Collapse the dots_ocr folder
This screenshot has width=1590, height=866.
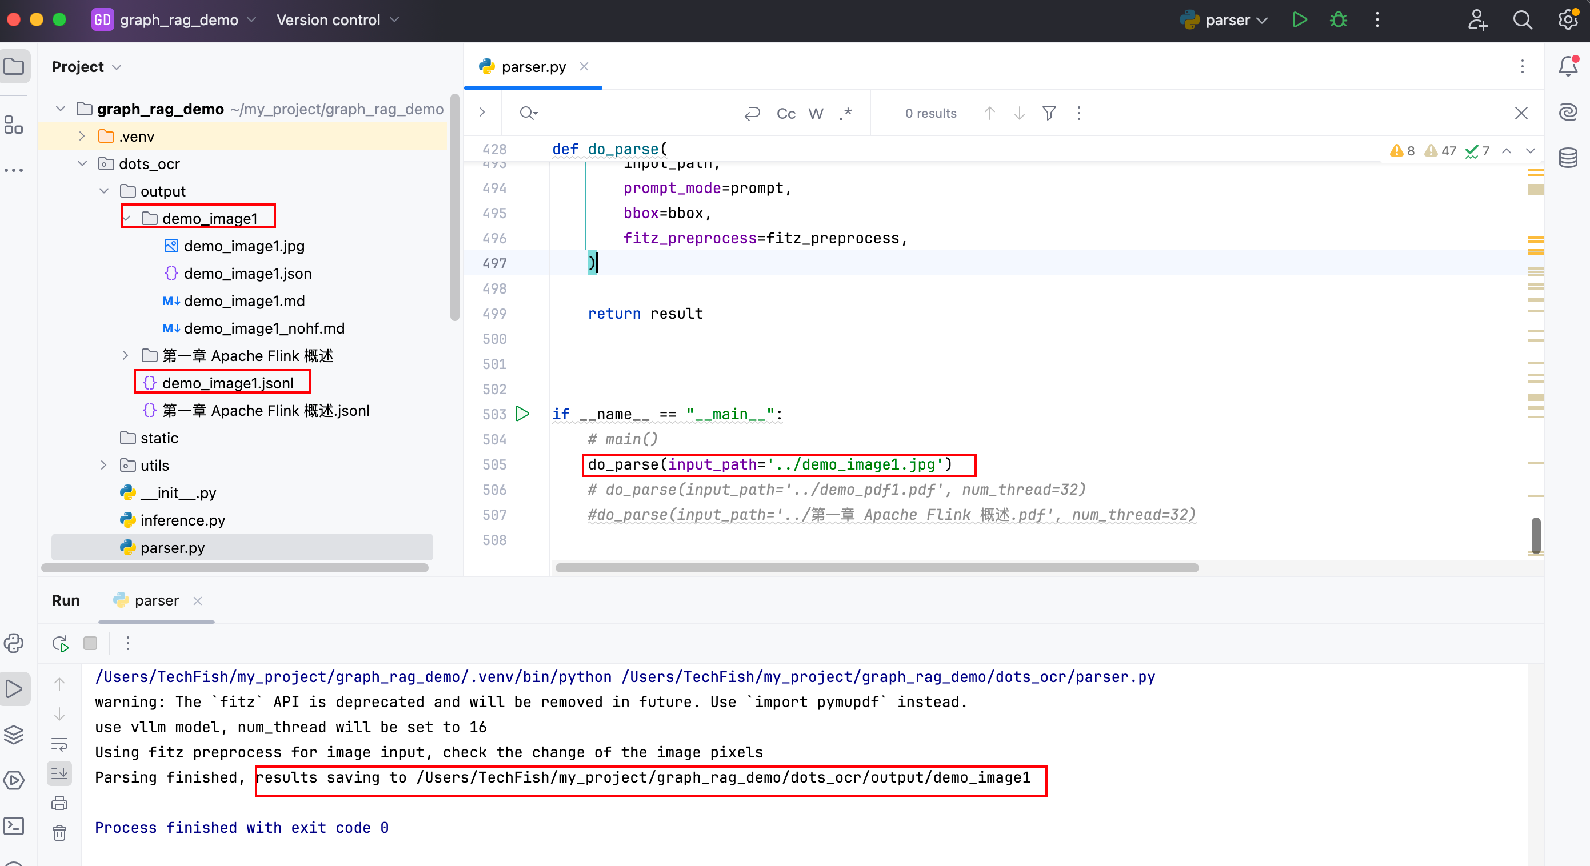click(82, 163)
